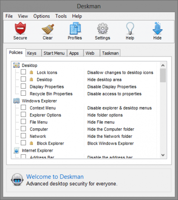The image size is (178, 200).
Task: Check the Display Properties policy
Action: (23, 86)
